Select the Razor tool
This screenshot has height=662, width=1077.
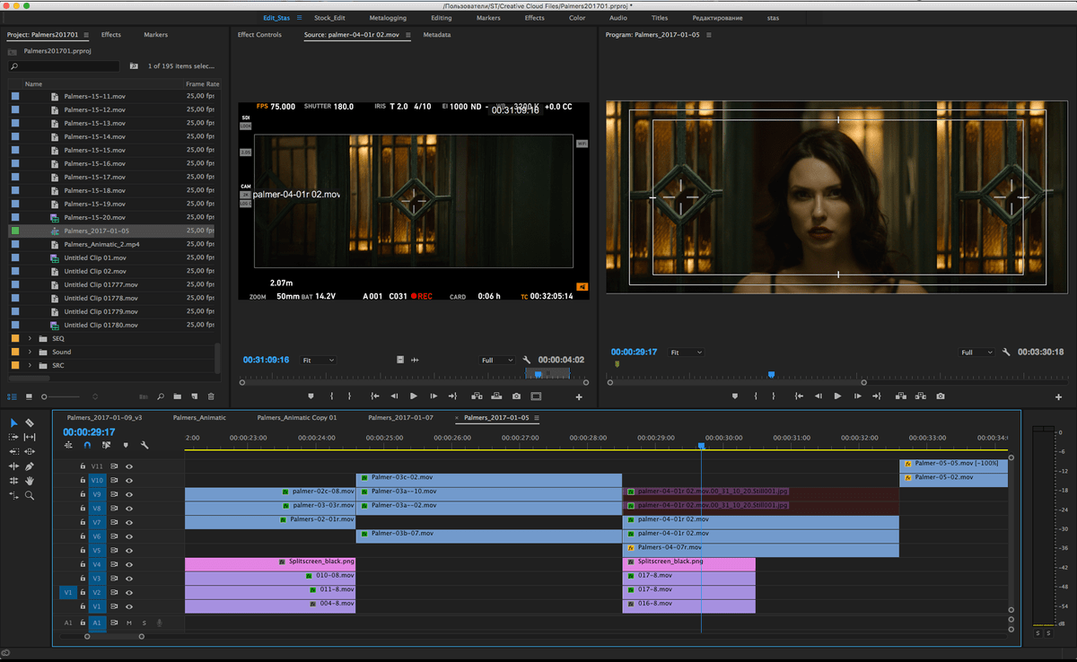pyautogui.click(x=30, y=422)
